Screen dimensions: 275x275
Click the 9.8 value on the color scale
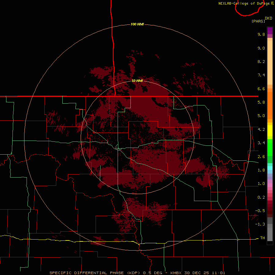(261, 34)
